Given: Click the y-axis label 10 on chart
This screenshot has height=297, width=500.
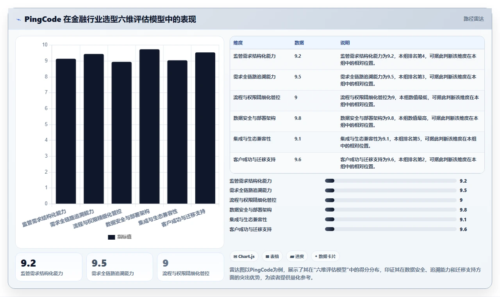Looking at the screenshot, I should pos(45,45).
